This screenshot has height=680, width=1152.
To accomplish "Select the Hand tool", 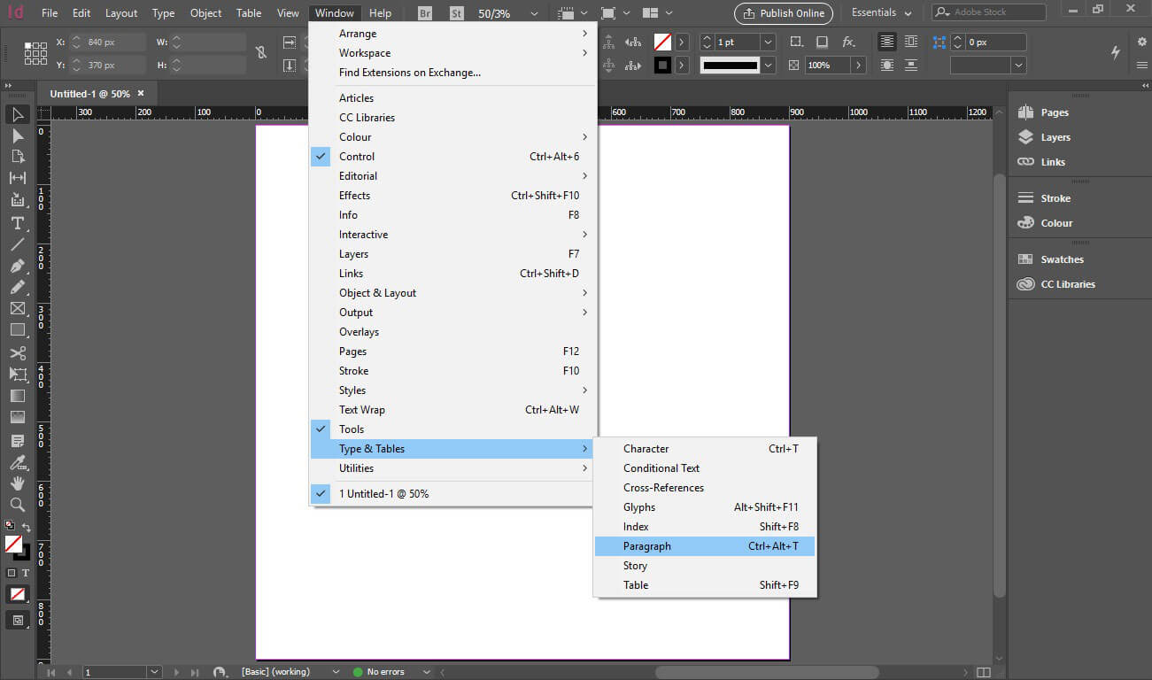I will pyautogui.click(x=18, y=483).
